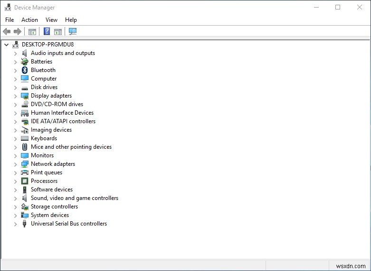
Task: Expand the System devices chevron
Action: [15, 216]
